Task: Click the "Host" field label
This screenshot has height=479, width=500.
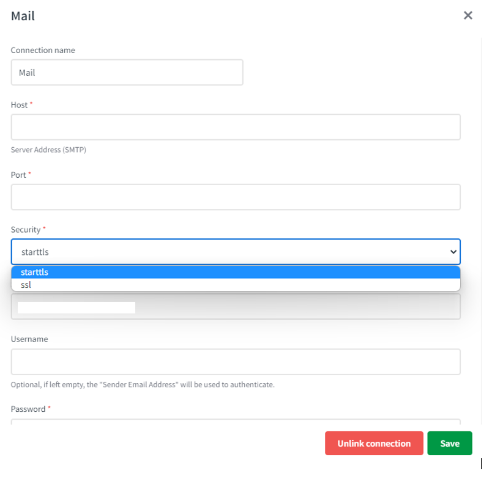Action: 20,105
